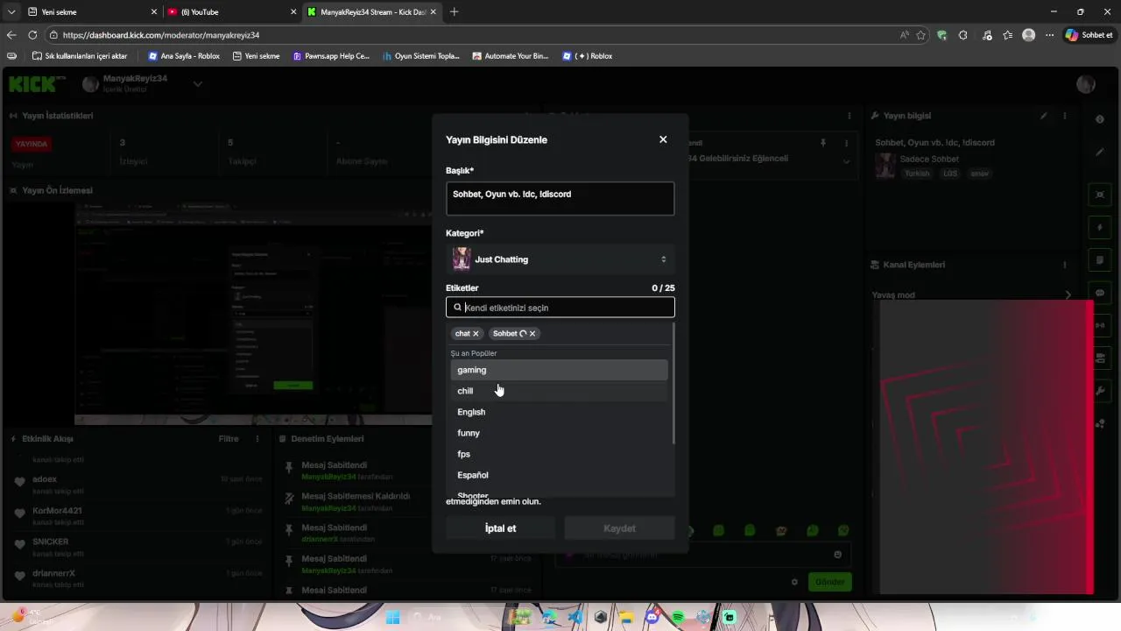The height and width of the screenshot is (631, 1121).
Task: Open the Pawns.app Help Ce... bookmark
Action: (331, 56)
